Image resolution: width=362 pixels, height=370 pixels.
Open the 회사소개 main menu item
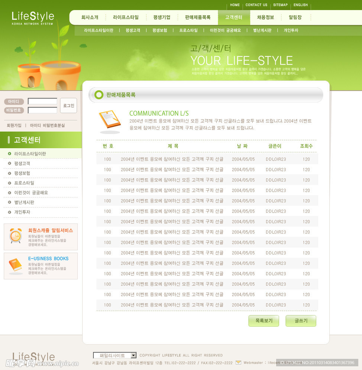90,17
